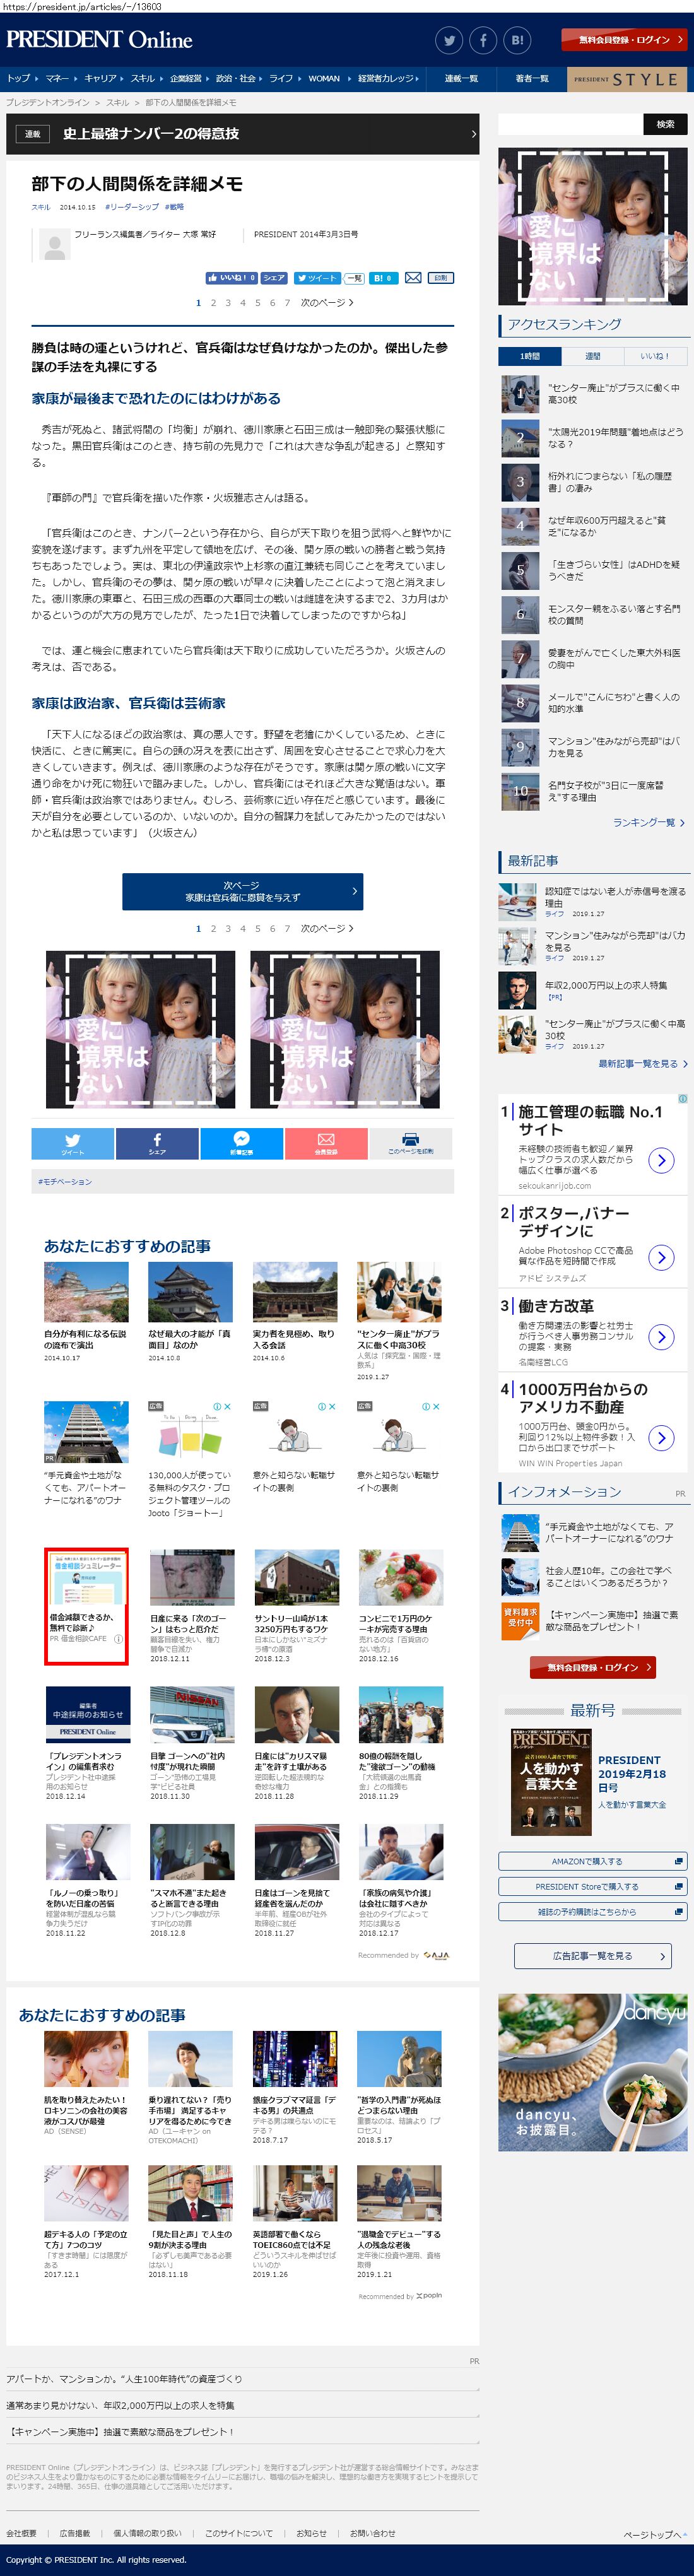Click the Hatena B! icon in header
Screen dimensions: 694x2576
click(517, 41)
